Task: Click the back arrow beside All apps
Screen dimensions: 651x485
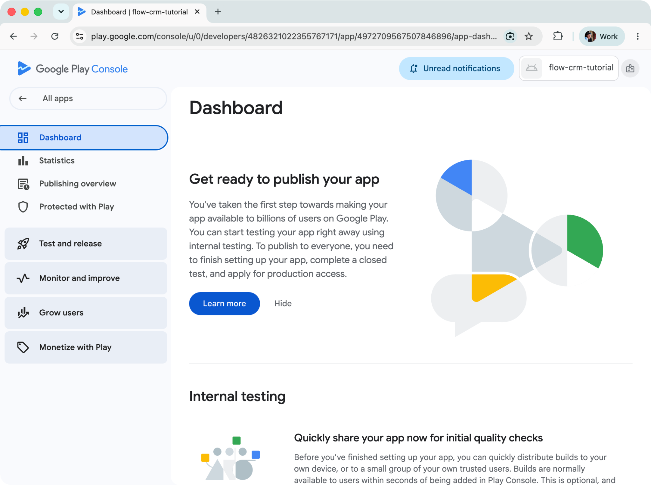Action: point(23,98)
